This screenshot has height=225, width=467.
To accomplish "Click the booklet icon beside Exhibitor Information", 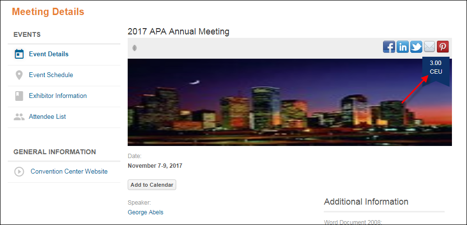I will [19, 96].
